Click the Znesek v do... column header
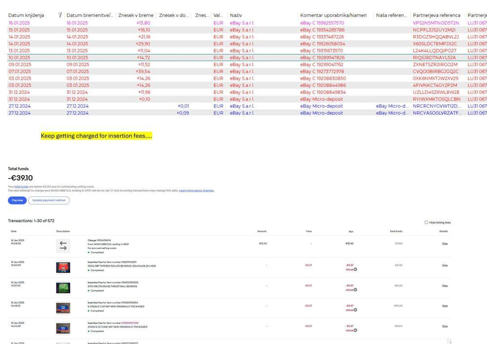Screen dimensions: 487x344 point(174,15)
